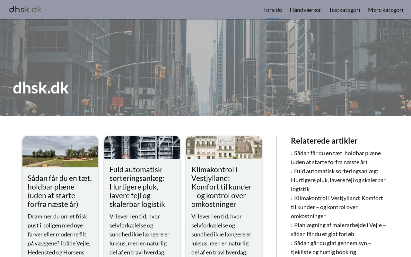Select Mere kategori in the top menu

coord(386,10)
